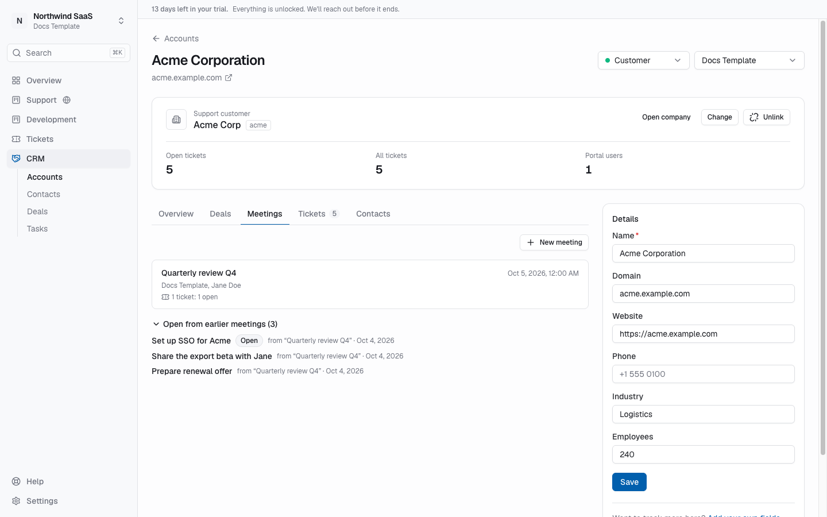The height and width of the screenshot is (517, 827).
Task: Switch to the Contacts tab
Action: coord(373,214)
